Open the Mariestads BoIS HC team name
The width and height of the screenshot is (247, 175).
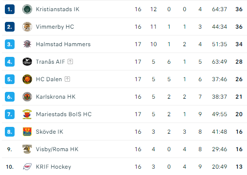[64, 114]
